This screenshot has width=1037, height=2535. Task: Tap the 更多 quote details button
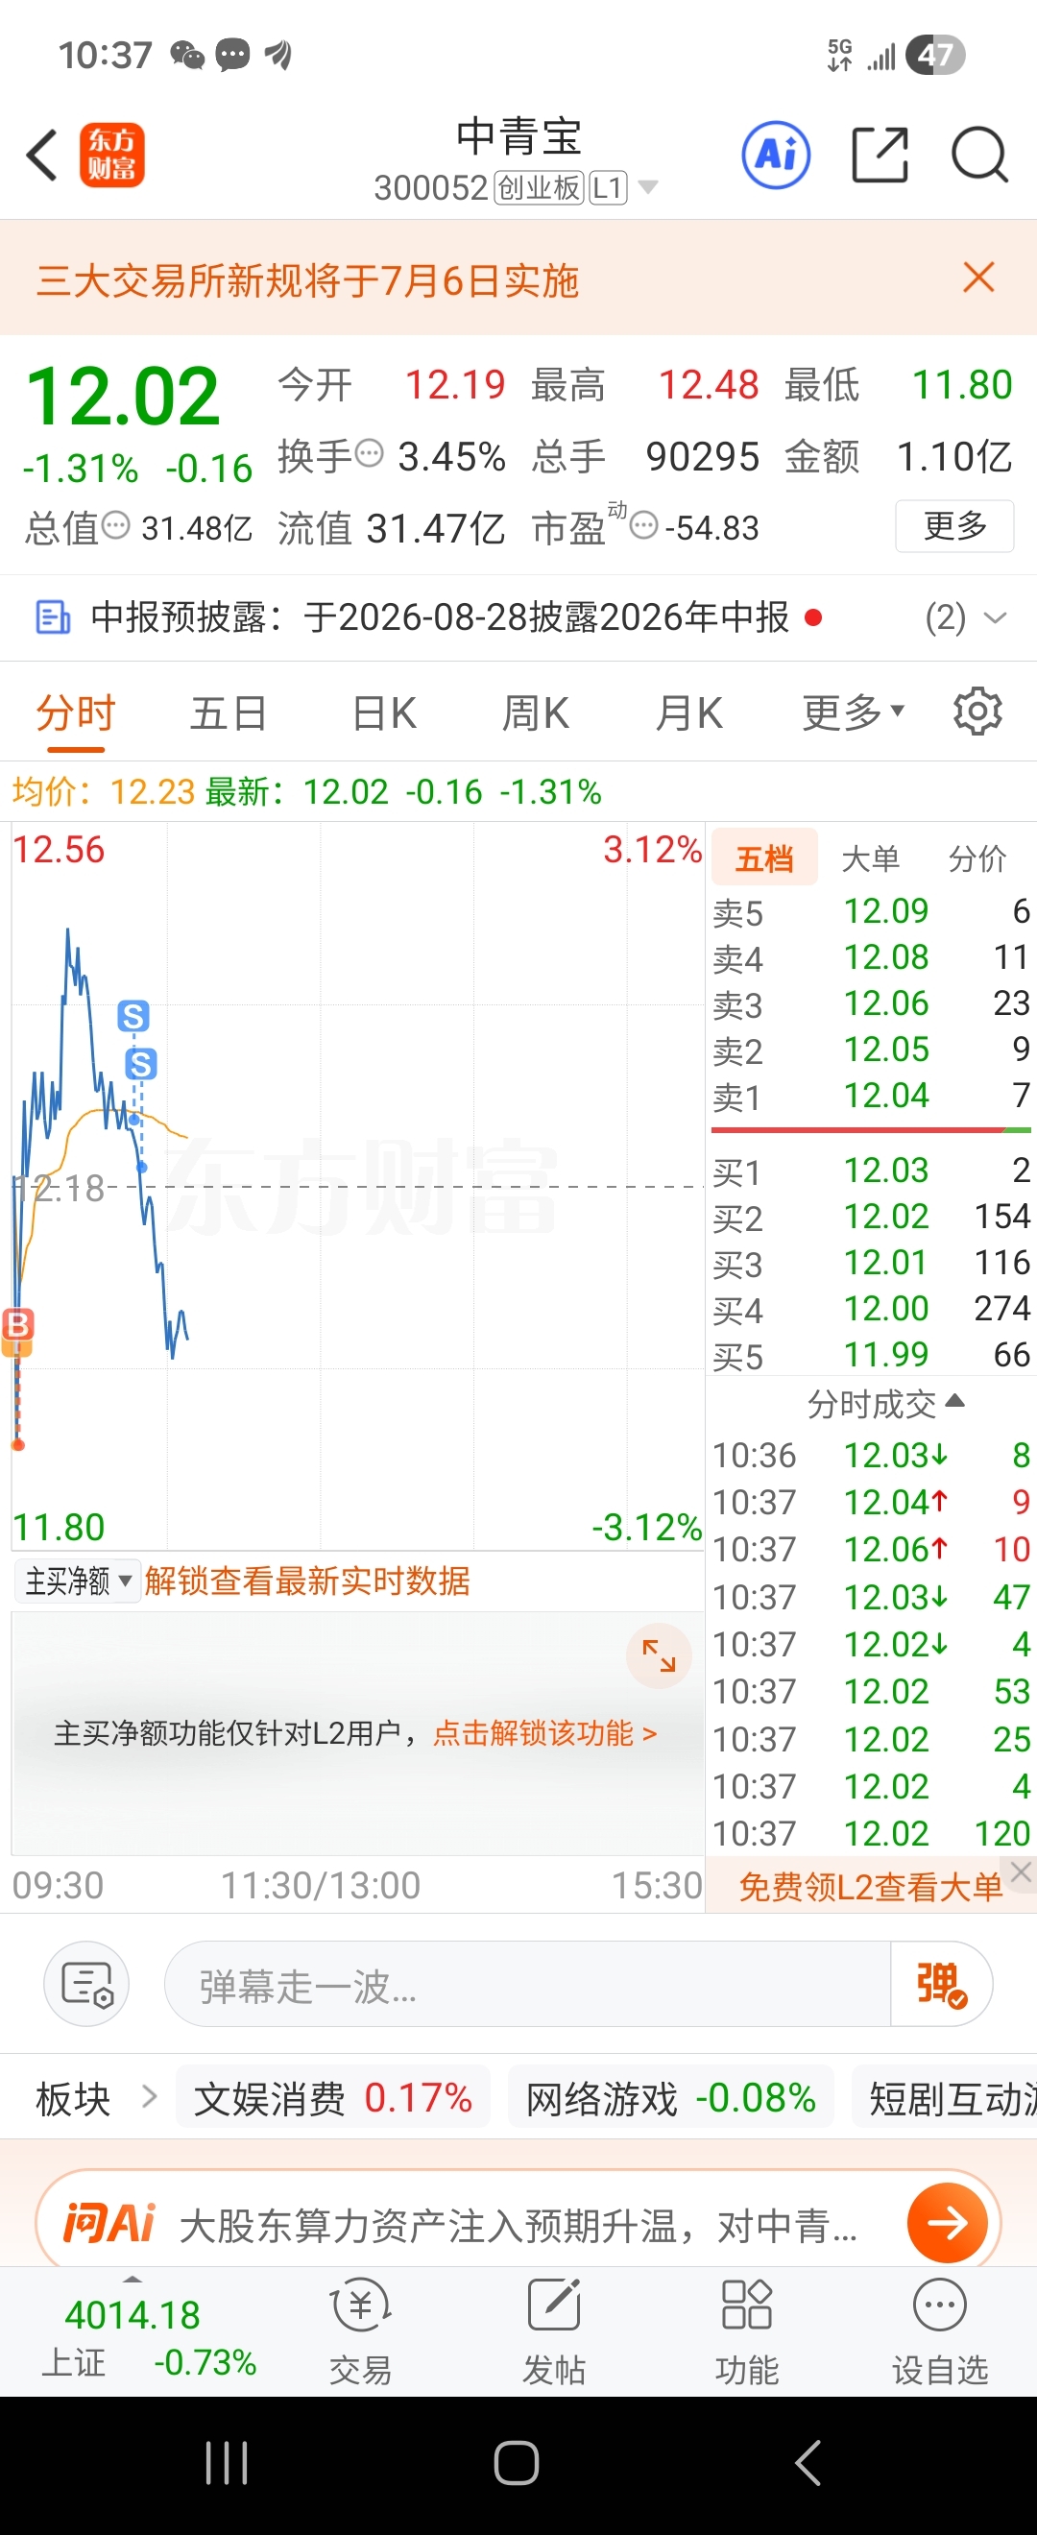click(954, 525)
